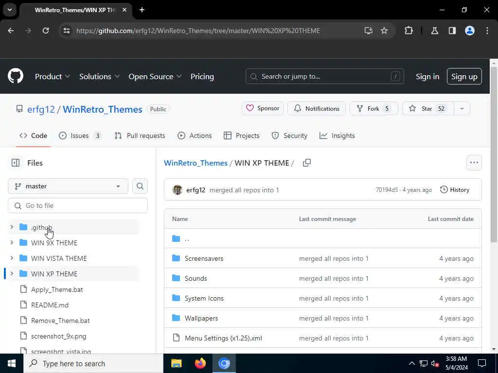
Task: Click the Notifications button
Action: (316, 108)
